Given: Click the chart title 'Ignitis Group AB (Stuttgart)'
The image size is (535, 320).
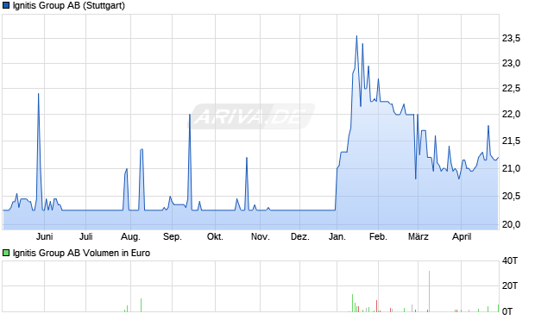Looking at the screenshot, I should [69, 6].
